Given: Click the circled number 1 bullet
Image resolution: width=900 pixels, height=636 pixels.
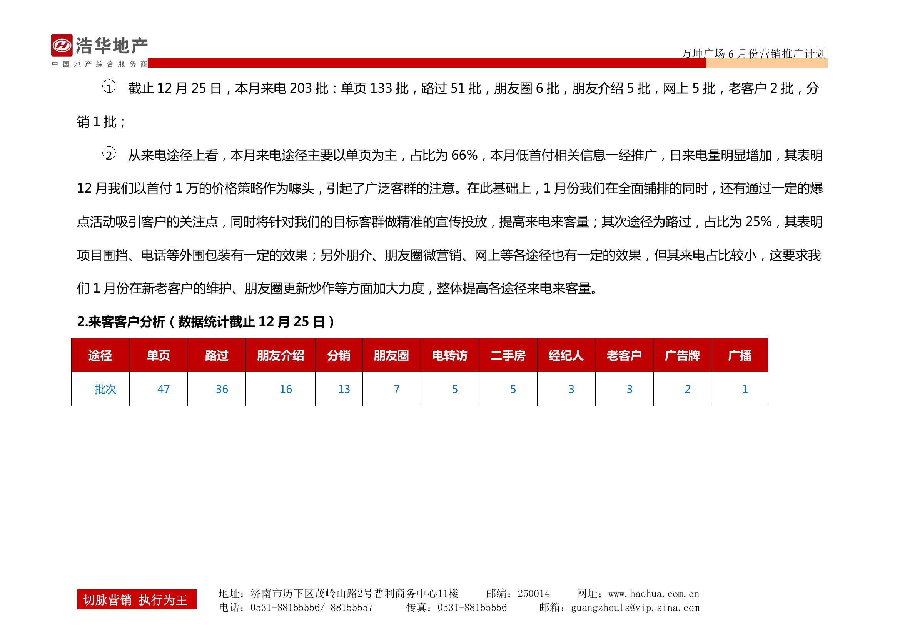Looking at the screenshot, I should 109,87.
